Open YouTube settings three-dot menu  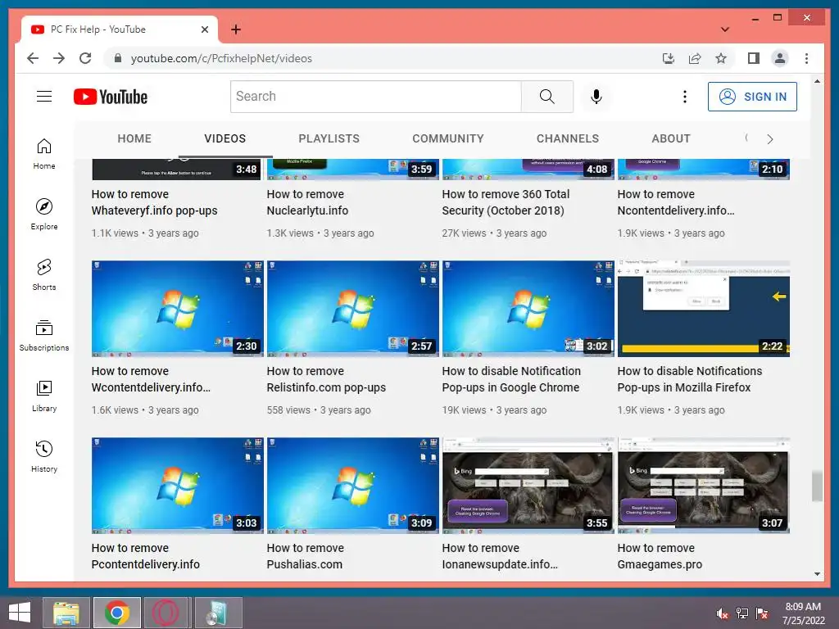tap(684, 97)
